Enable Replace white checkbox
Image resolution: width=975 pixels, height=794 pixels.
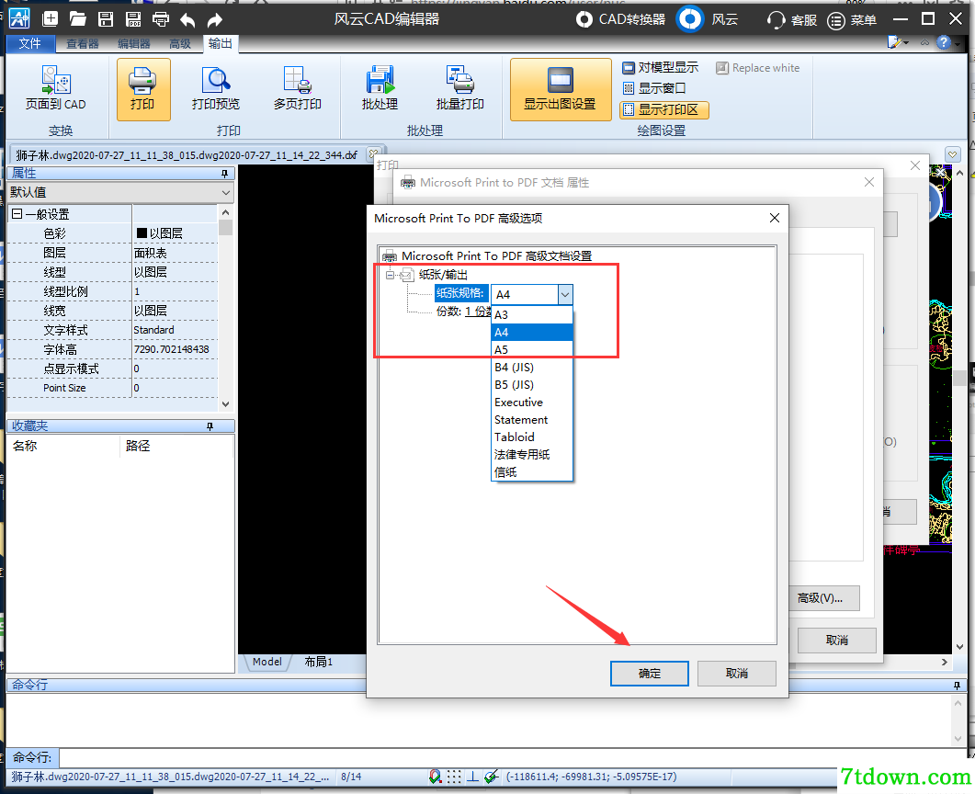click(x=758, y=68)
